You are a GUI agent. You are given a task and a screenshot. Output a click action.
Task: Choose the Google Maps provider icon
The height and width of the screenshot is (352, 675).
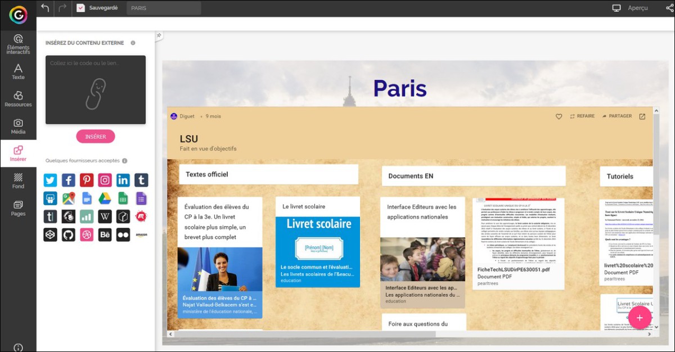point(69,198)
